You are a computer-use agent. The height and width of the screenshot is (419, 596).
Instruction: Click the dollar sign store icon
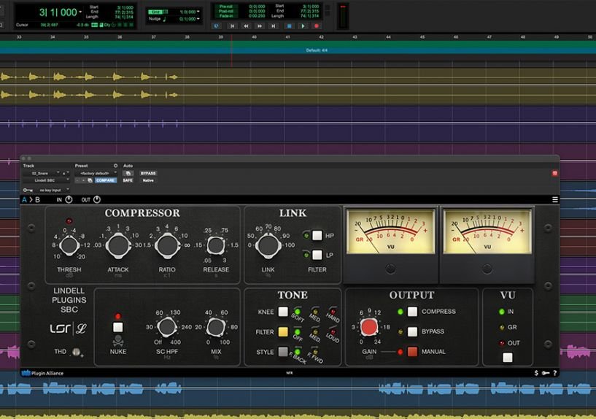(x=536, y=373)
